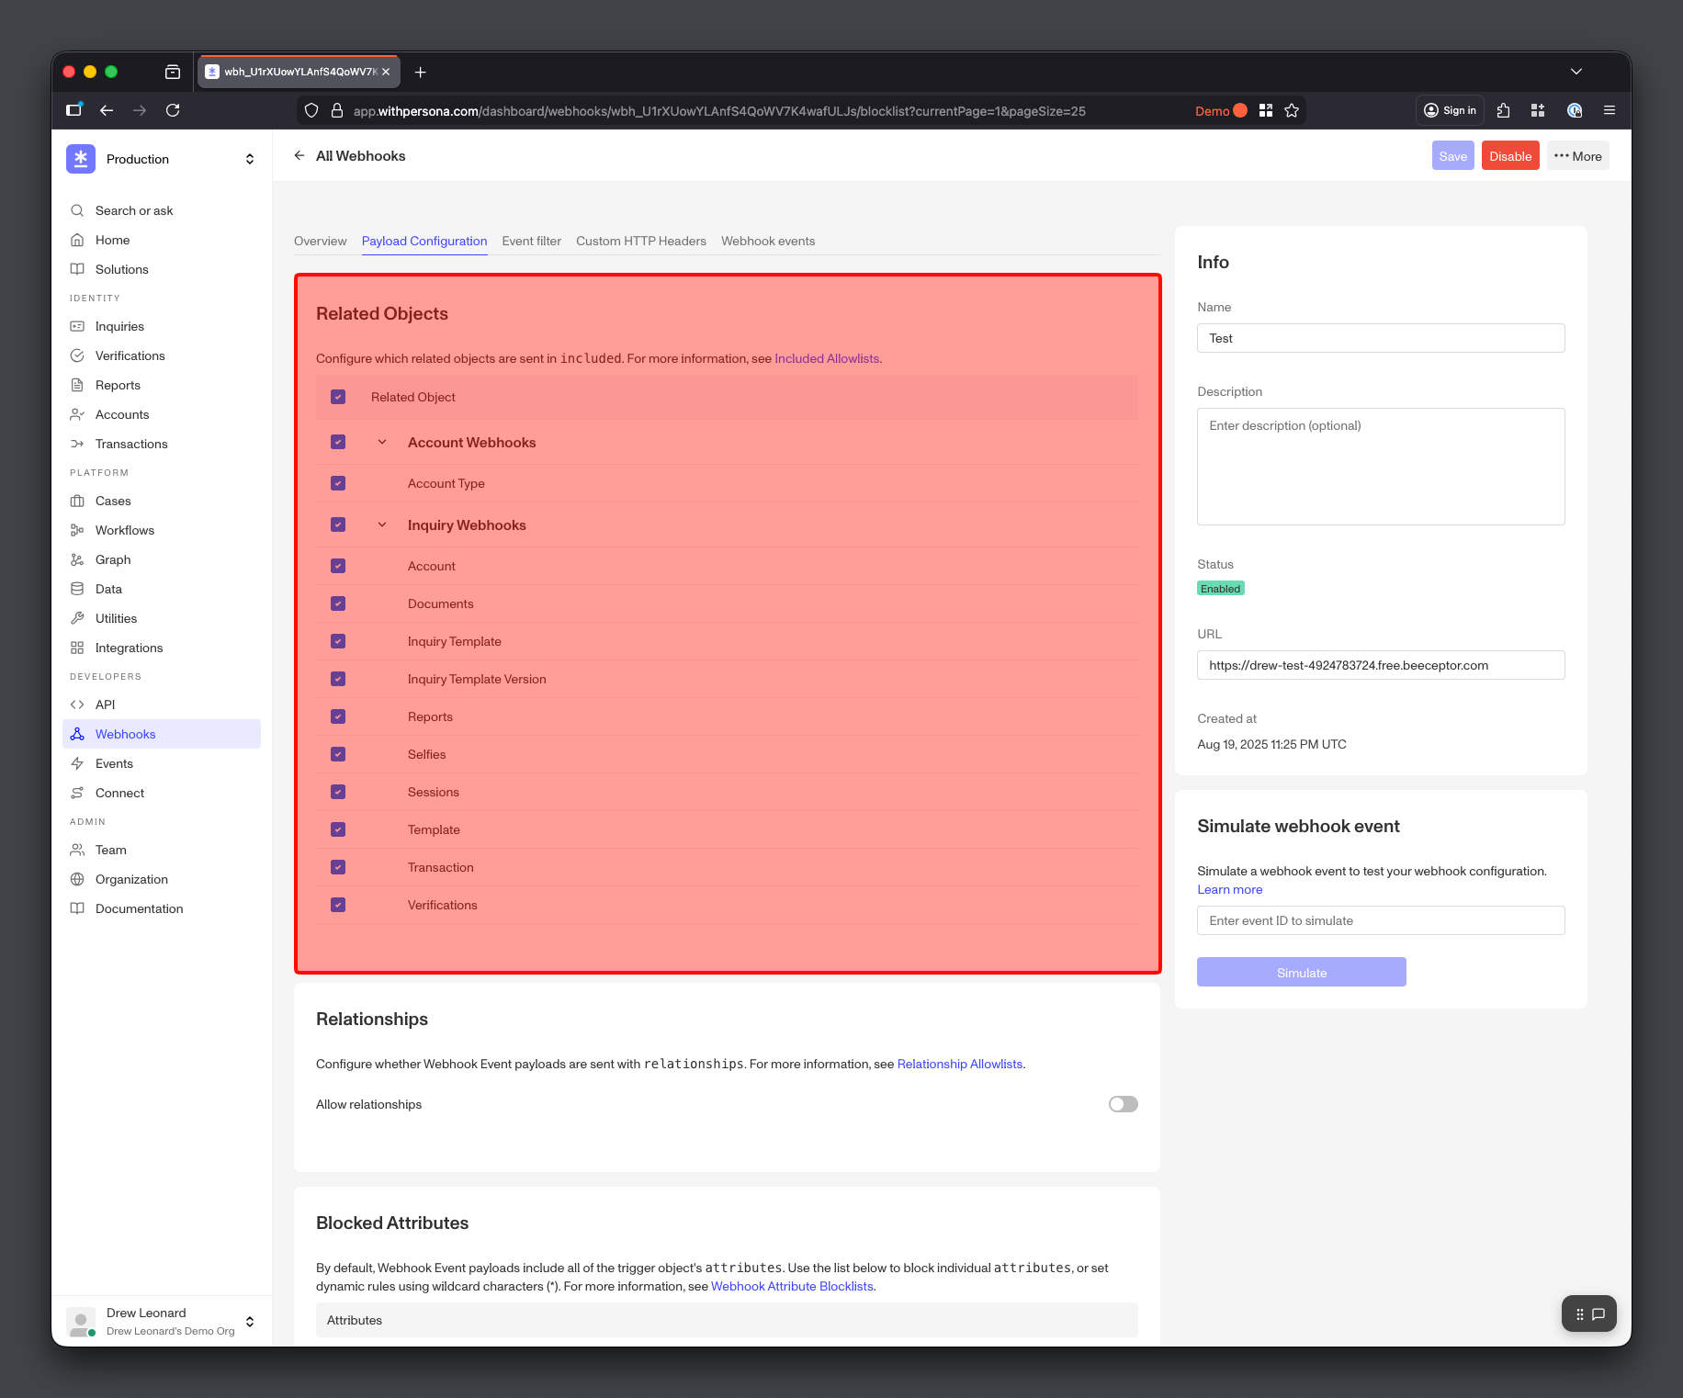Enable the Allow relationships toggle
The height and width of the screenshot is (1398, 1683).
point(1122,1104)
